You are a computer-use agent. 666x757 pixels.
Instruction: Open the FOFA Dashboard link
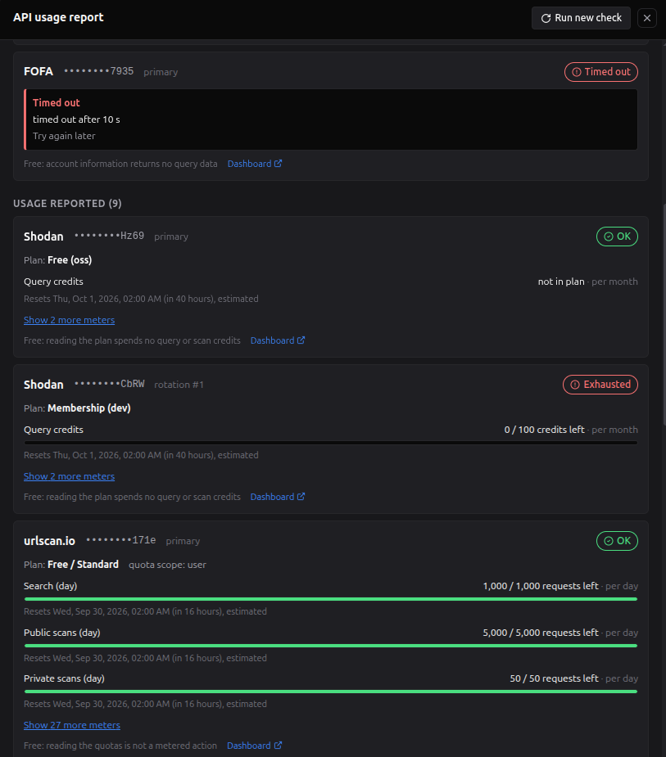(x=255, y=164)
